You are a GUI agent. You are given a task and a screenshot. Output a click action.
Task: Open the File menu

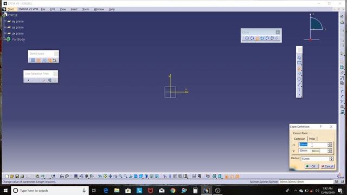click(43, 9)
